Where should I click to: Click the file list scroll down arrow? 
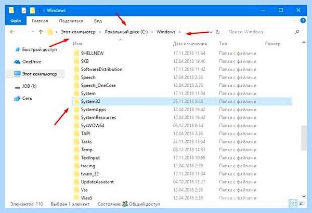tap(304, 196)
